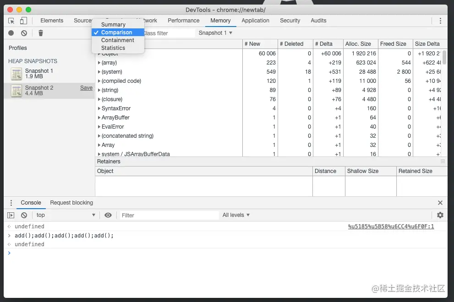Sort by the Freed Size column header
This screenshot has height=302, width=454.
[395, 44]
